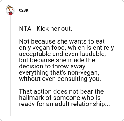The width and height of the screenshot is (124, 121).
Task: Click the line "but because she made the"
Action: (x=57, y=60)
